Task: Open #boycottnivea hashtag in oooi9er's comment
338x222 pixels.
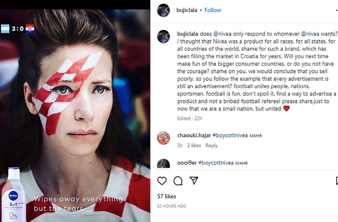Action: 216,163
